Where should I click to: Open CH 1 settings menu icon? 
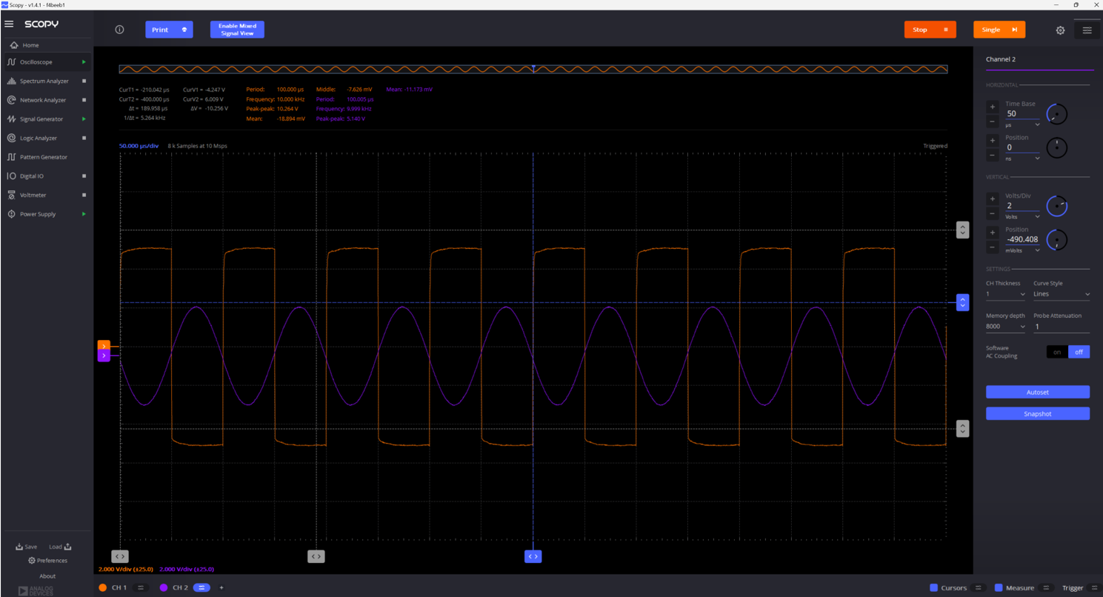tap(140, 587)
